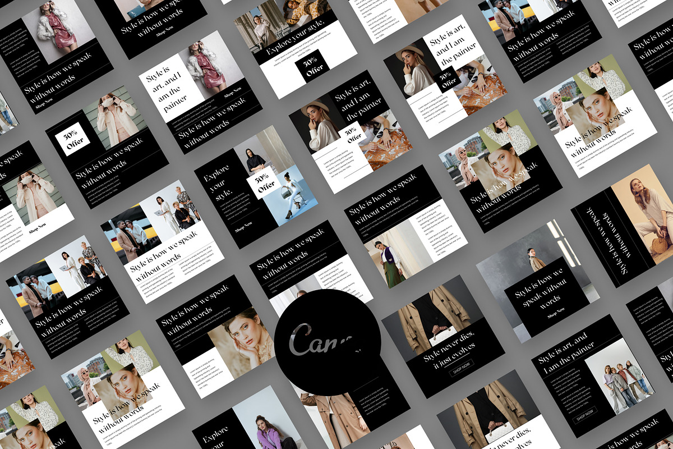This screenshot has height=449, width=673.
Task: Select photo of woman in green skirt and purple vest
Action: click(x=393, y=257)
